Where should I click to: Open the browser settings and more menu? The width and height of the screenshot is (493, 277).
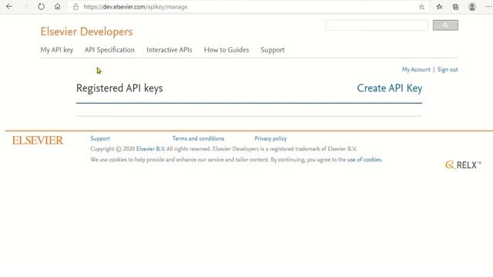(x=488, y=7)
